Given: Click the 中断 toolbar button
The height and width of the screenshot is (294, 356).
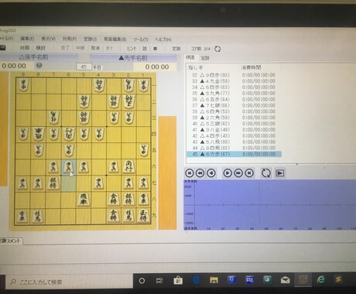Looking at the screenshot, I should [x=80, y=48].
